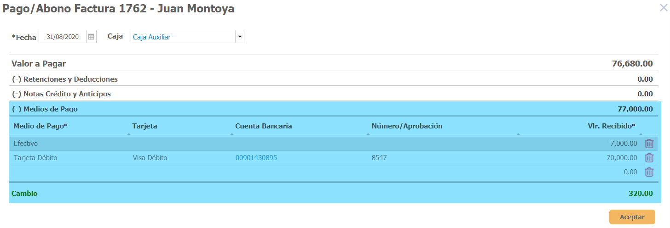
Task: Open the calendar picker beside Fecha
Action: tap(91, 37)
